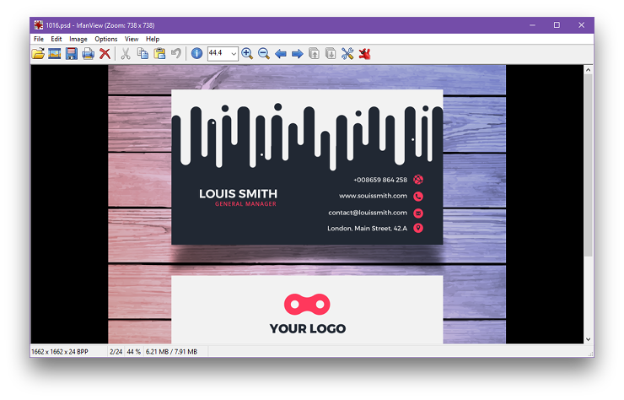Open the Image menu
This screenshot has height=400, width=624.
pyautogui.click(x=78, y=39)
